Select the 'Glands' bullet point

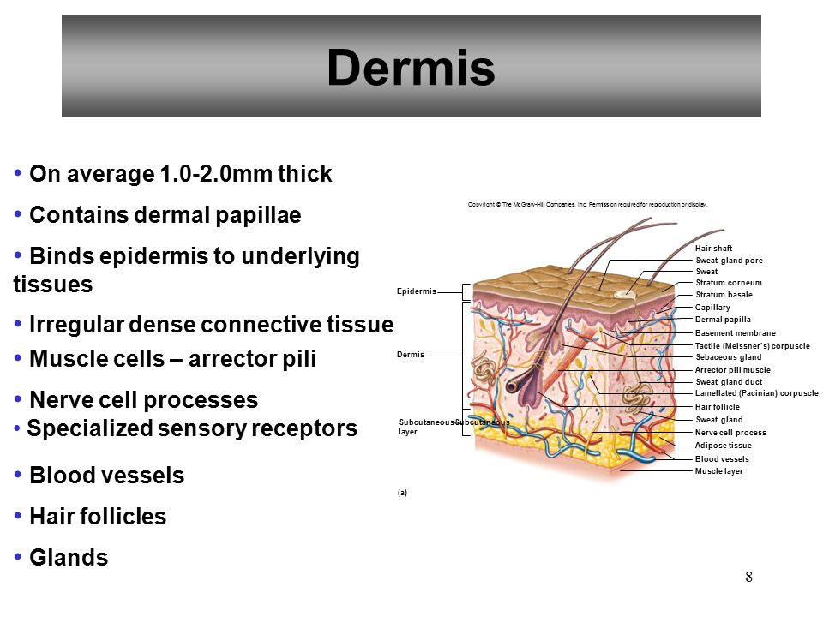pos(69,558)
